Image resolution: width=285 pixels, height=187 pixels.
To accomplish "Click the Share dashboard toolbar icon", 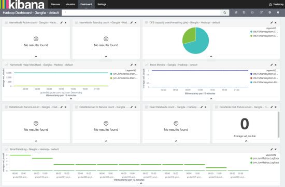I will (x=261, y=12).
